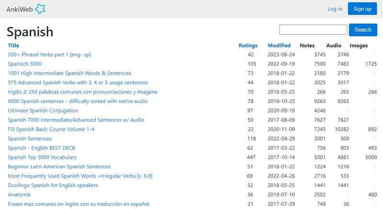
Task: Open 575 Advanced Spanish Verbs deck
Action: 78,82
